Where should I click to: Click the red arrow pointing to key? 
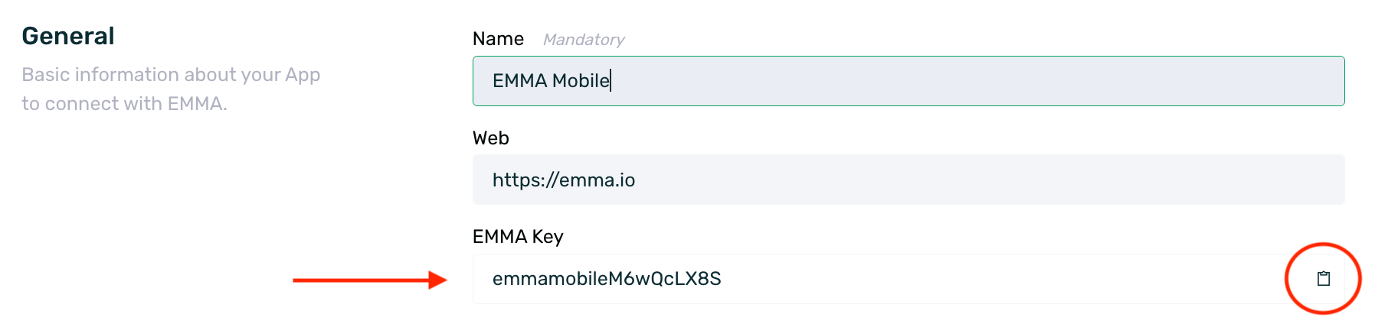370,280
